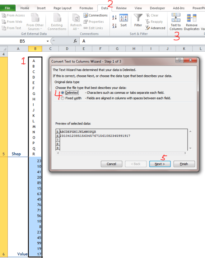Click the Text to Columns icon
This screenshot has width=205, height=258.
[x=176, y=18]
